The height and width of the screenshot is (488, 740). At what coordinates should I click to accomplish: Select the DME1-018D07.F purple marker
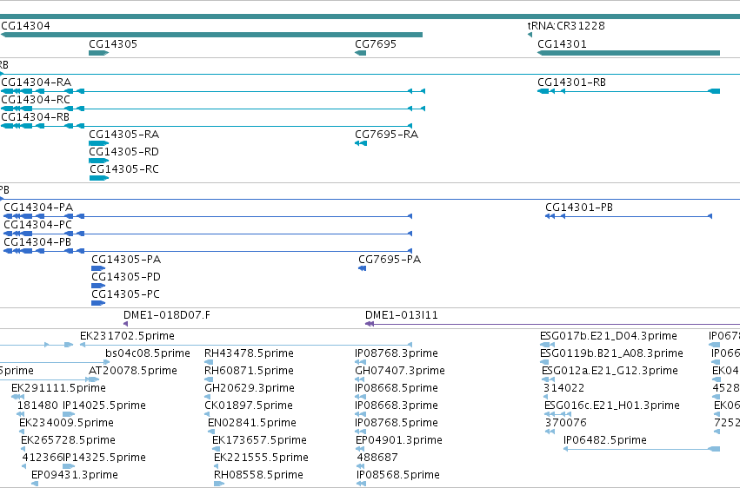click(x=125, y=324)
